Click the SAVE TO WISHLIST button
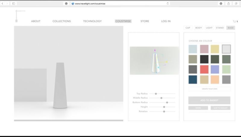Viewport: 241px width, 137px height. pyautogui.click(x=221, y=108)
